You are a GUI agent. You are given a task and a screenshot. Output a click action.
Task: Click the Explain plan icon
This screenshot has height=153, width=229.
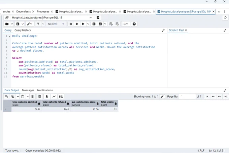tap(94, 24)
